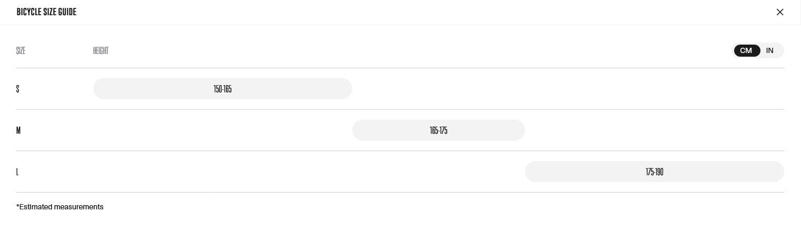Click the number 150 in small range
The width and height of the screenshot is (801, 244).
click(x=217, y=89)
